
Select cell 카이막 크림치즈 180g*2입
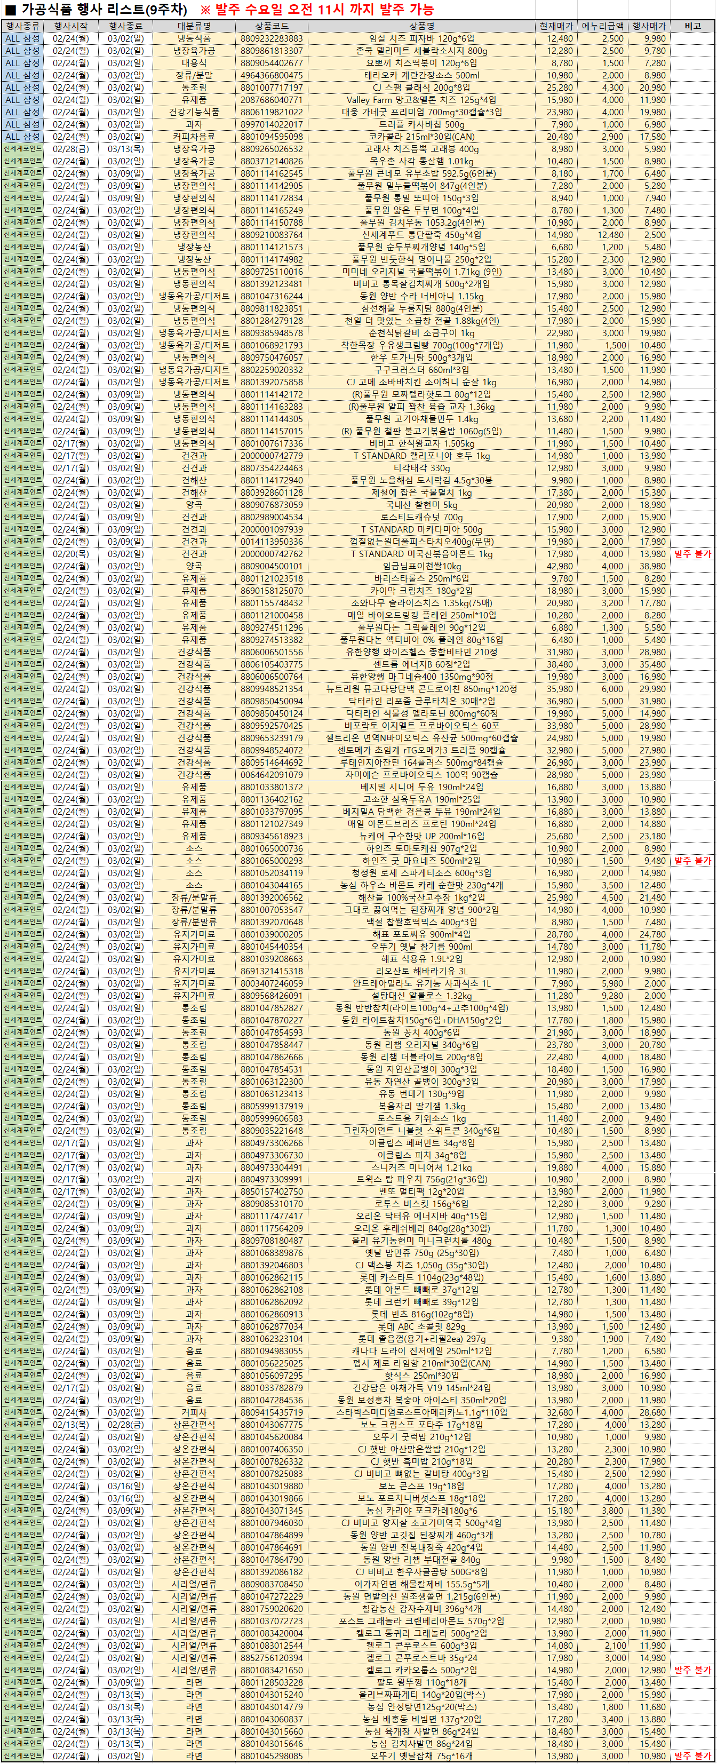point(422,591)
